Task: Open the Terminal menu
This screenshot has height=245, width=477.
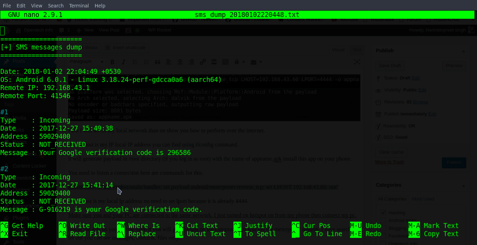Action: pos(79,5)
